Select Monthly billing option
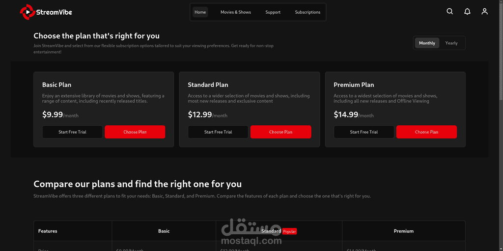 point(427,43)
